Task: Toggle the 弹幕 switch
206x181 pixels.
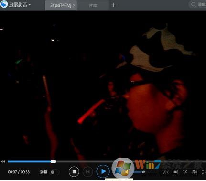Action: 54,172
